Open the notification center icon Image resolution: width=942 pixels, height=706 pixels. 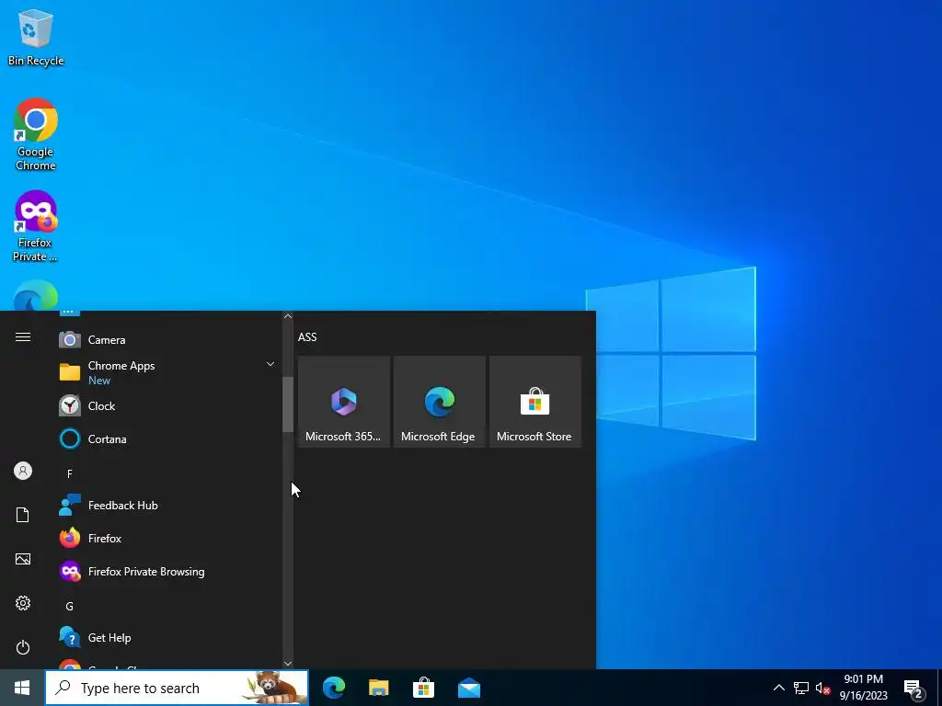(913, 688)
